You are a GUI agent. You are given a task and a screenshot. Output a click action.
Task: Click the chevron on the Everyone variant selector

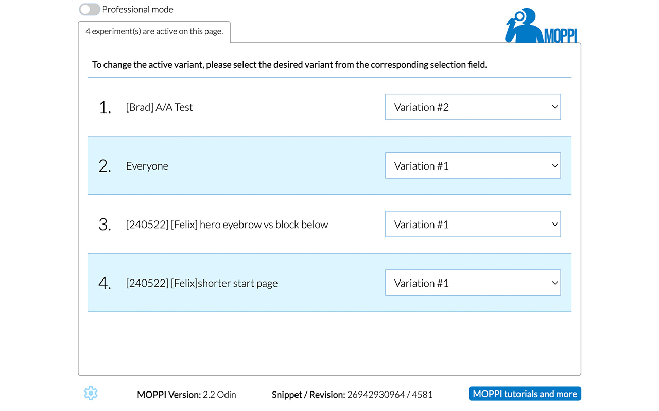tap(554, 165)
